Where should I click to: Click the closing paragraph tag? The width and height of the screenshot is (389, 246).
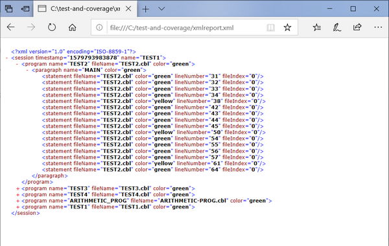(x=50, y=176)
